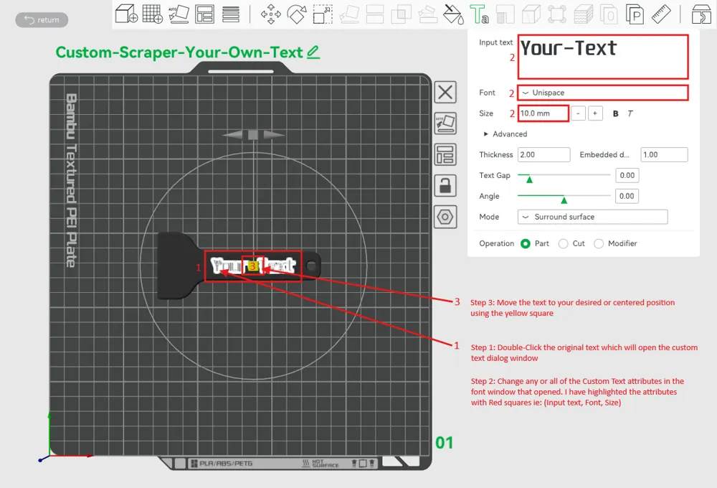The width and height of the screenshot is (717, 488).
Task: Toggle the plate lock icon
Action: (445, 185)
